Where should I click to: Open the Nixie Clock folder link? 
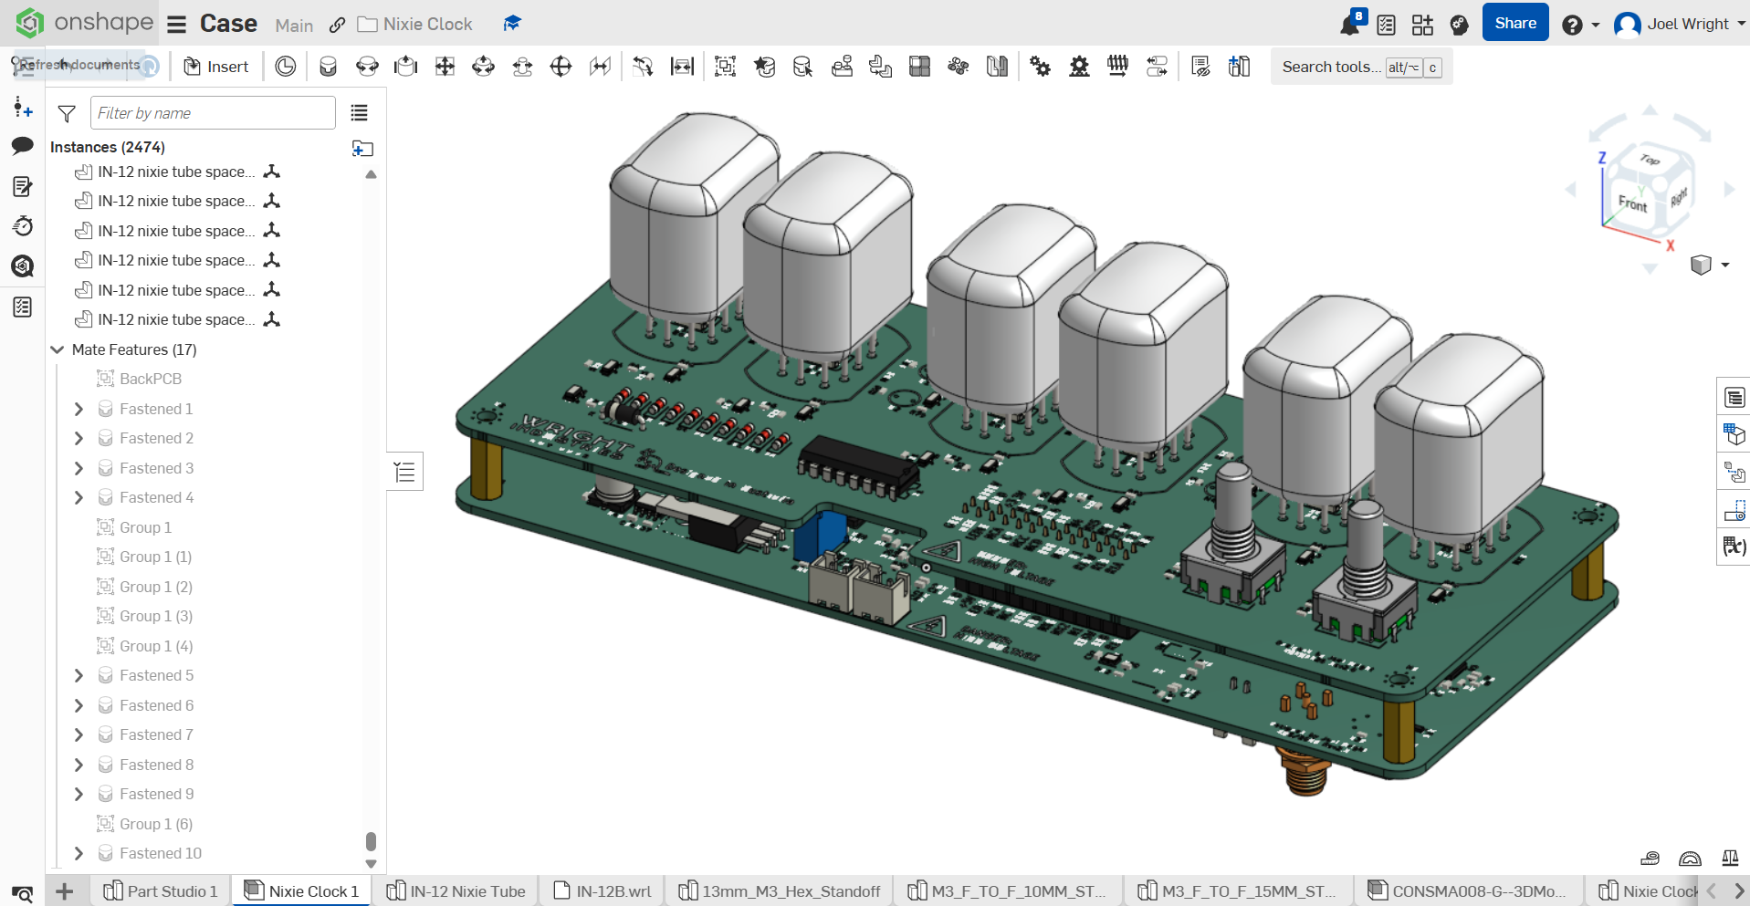click(415, 25)
